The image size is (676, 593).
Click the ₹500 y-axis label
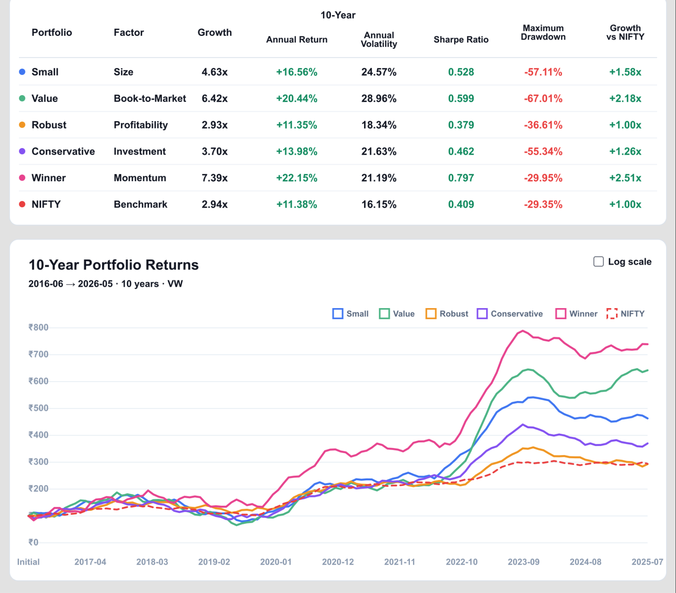[x=38, y=408]
